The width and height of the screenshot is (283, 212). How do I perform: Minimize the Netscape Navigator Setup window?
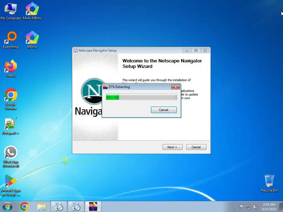click(x=187, y=51)
